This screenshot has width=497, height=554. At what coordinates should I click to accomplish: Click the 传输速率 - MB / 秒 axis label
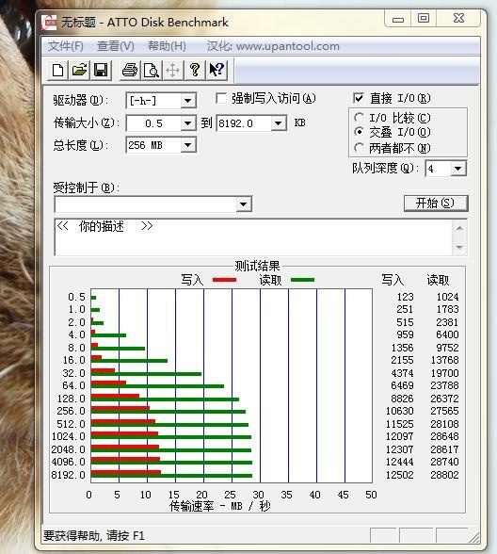[220, 506]
